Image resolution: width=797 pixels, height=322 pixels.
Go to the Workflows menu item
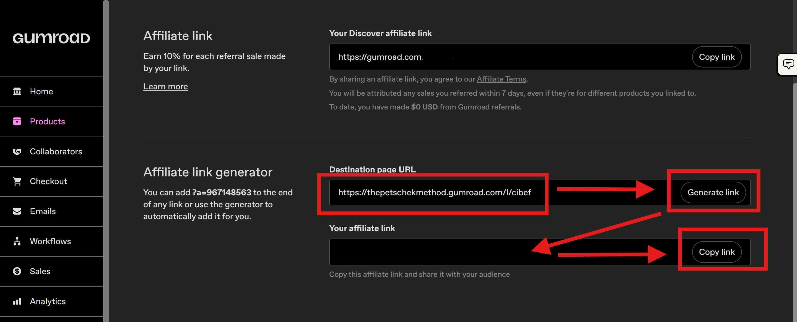pos(50,241)
